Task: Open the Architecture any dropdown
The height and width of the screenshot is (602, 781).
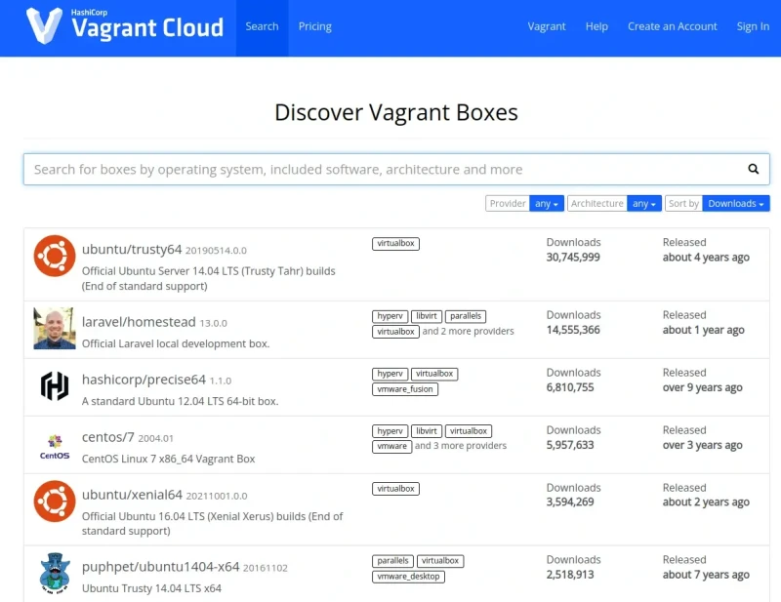Action: [x=644, y=204]
